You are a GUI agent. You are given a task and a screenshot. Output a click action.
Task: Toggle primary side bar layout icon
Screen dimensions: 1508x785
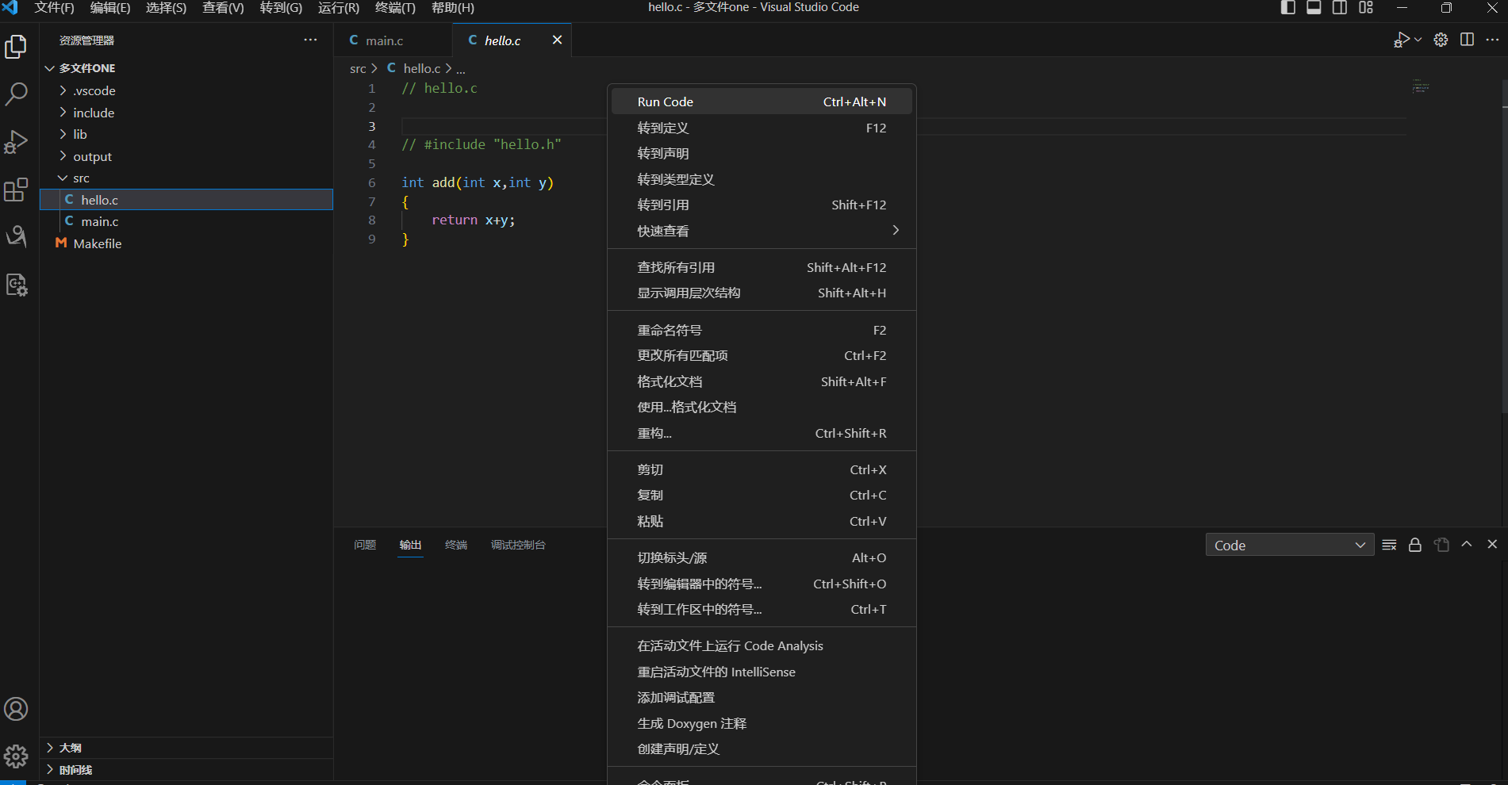tap(1288, 8)
